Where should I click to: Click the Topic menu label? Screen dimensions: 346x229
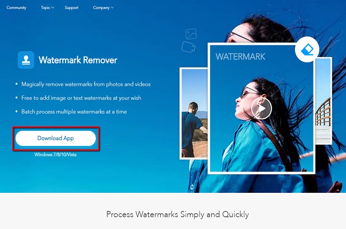tap(45, 7)
